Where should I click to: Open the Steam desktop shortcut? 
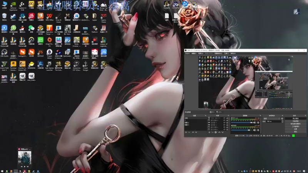[13, 17]
